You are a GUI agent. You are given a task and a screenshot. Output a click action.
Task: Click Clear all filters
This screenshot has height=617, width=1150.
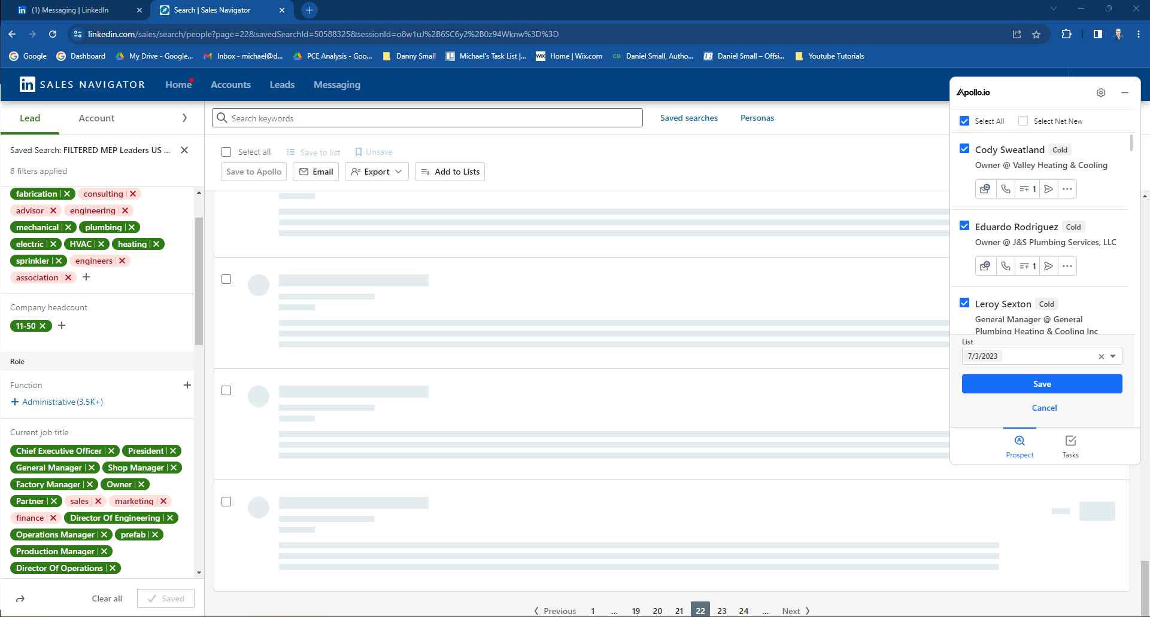[x=107, y=598]
